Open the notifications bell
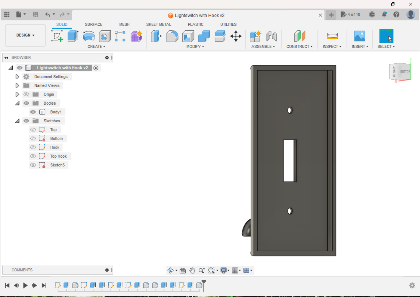The width and height of the screenshot is (420, 297). pyautogui.click(x=384, y=14)
